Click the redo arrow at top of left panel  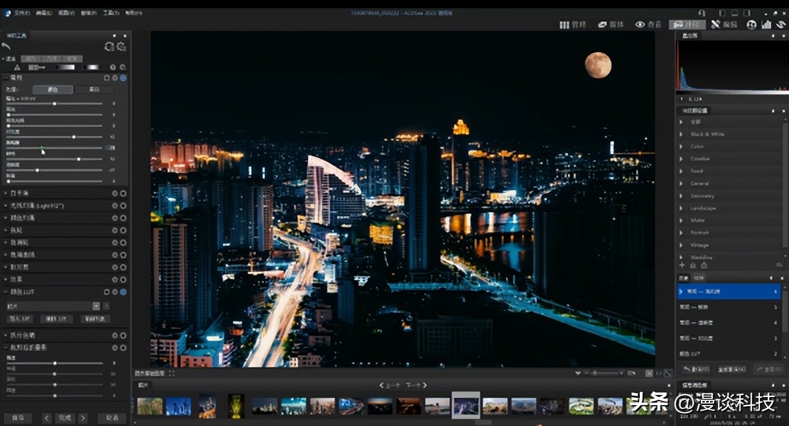coord(123,46)
